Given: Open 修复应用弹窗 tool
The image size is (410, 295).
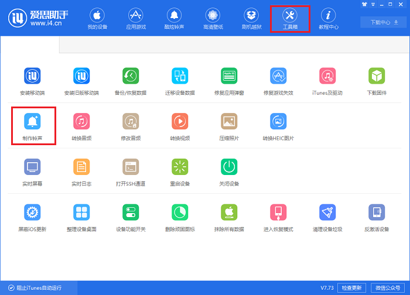Looking at the screenshot, I should (229, 81).
